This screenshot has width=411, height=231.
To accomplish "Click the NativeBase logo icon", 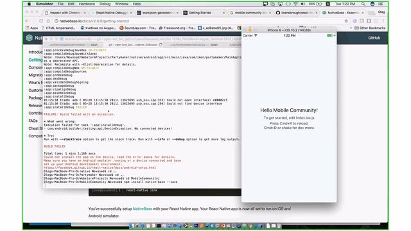I will [x=29, y=38].
